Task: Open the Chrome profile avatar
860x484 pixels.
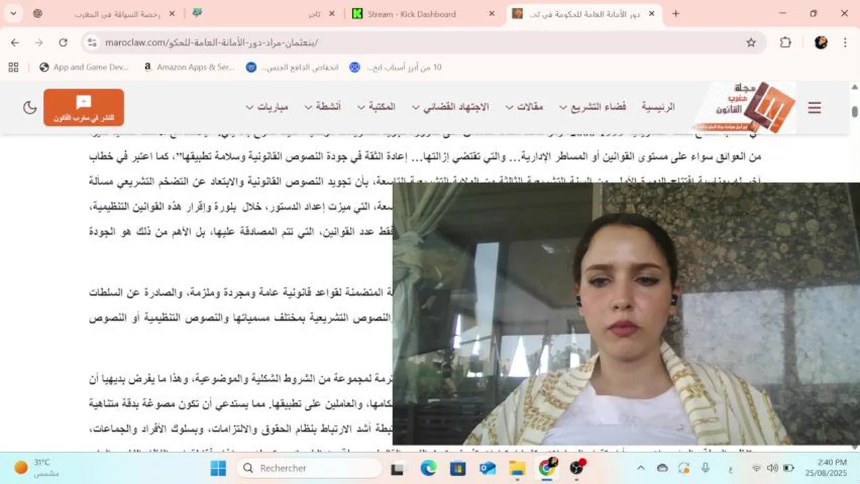Action: 820,42
